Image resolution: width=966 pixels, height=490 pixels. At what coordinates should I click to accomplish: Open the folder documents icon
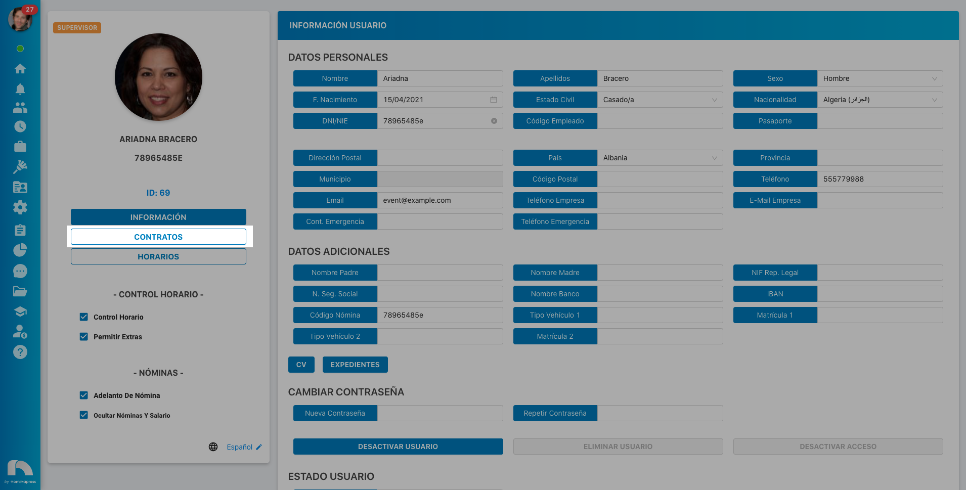coord(20,291)
